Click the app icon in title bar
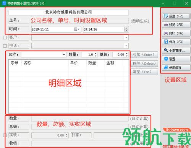Screen dimensions: 191x148 4,3
